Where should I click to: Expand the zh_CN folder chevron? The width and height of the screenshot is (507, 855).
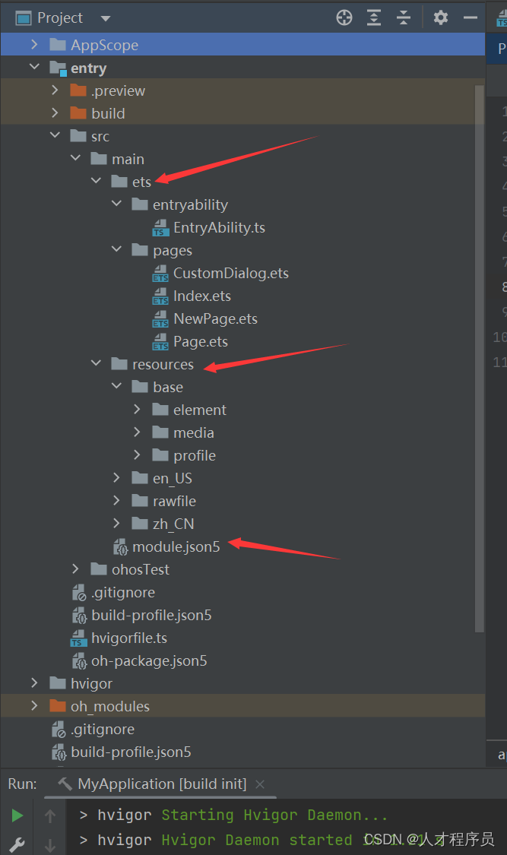[x=116, y=524]
